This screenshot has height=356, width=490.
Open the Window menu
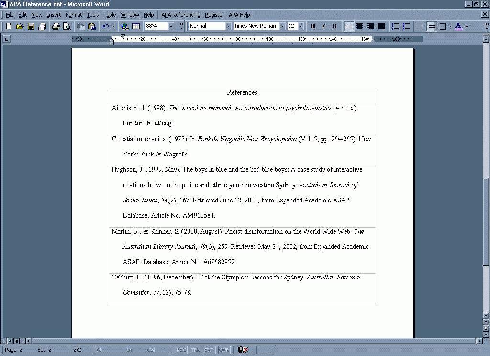pyautogui.click(x=130, y=15)
